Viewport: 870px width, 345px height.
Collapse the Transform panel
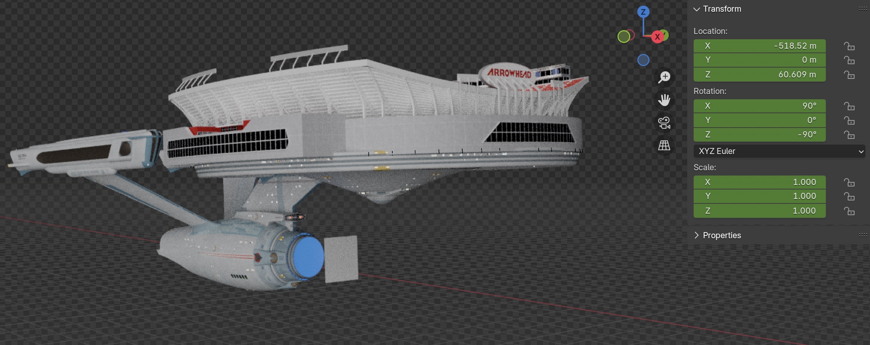697,9
